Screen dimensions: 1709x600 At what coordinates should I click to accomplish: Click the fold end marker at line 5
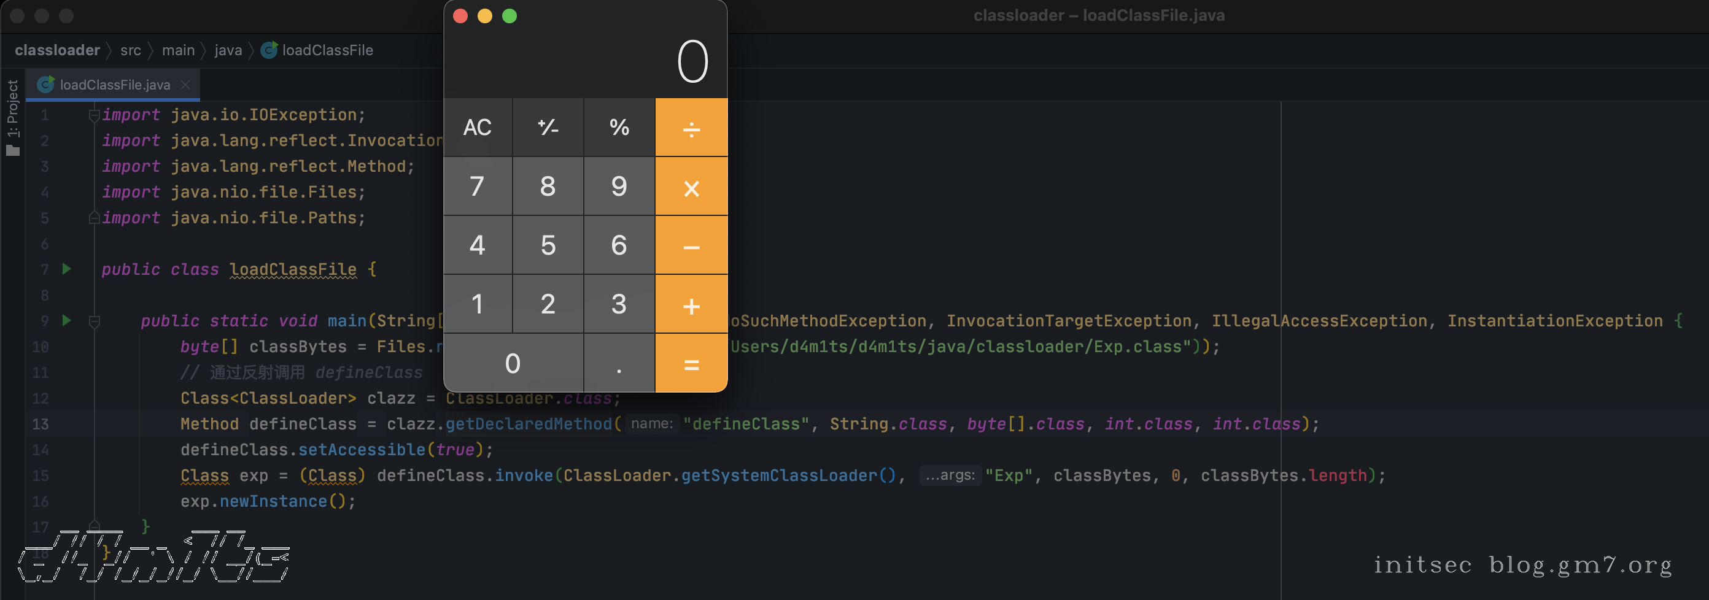coord(94,218)
